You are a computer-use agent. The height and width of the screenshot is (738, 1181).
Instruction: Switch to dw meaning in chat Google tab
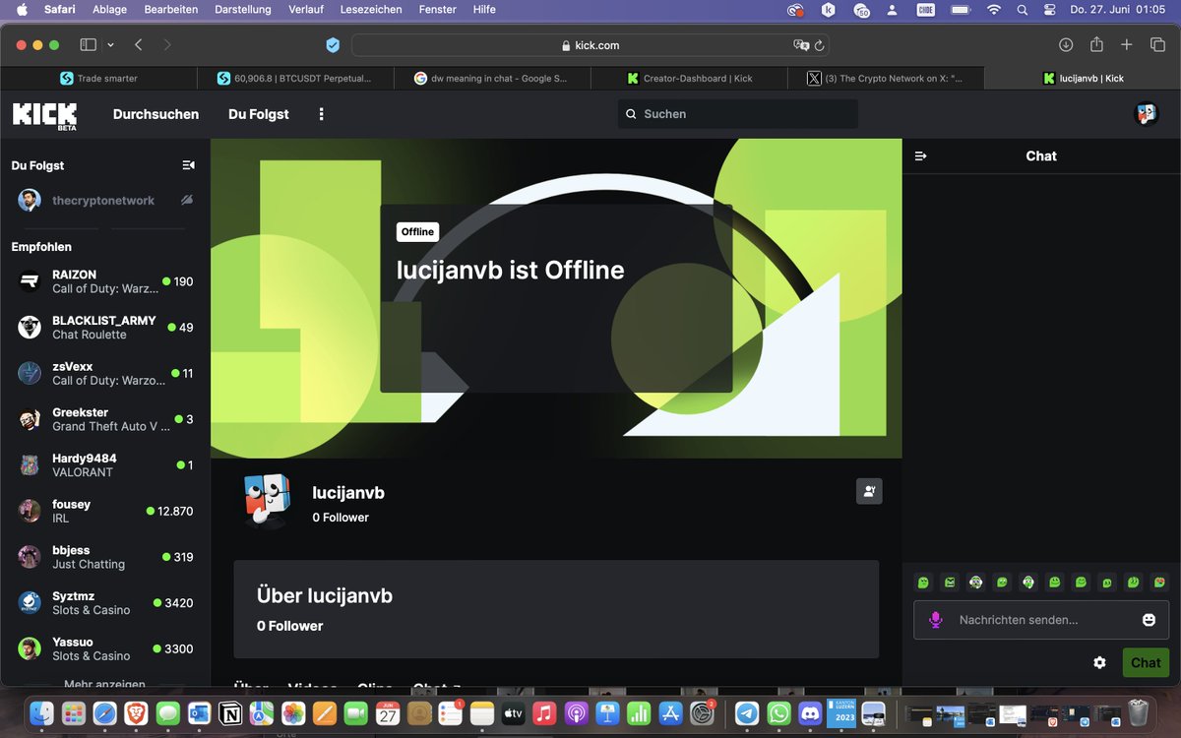pos(492,78)
